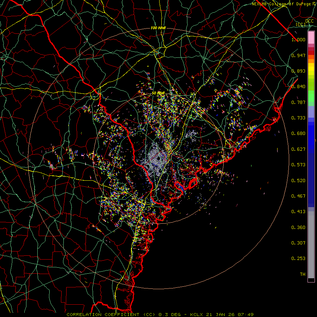Viewport: 317px width, 317px height.
Task: Select the lavender swatch near the 0.733 value
Action: pyautogui.click(x=311, y=112)
